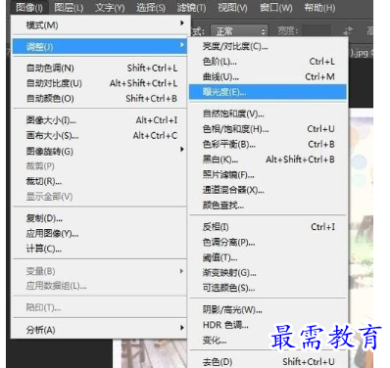Apply 反相(I) adjustment

coord(268,227)
